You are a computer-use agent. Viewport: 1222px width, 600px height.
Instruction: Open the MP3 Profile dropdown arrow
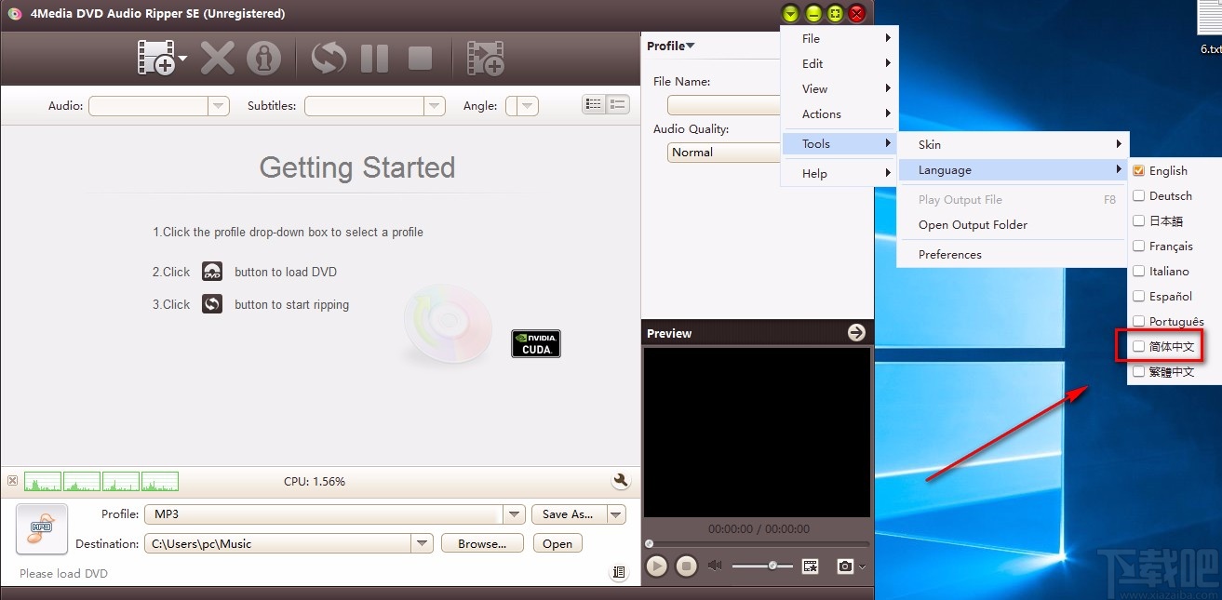point(515,514)
